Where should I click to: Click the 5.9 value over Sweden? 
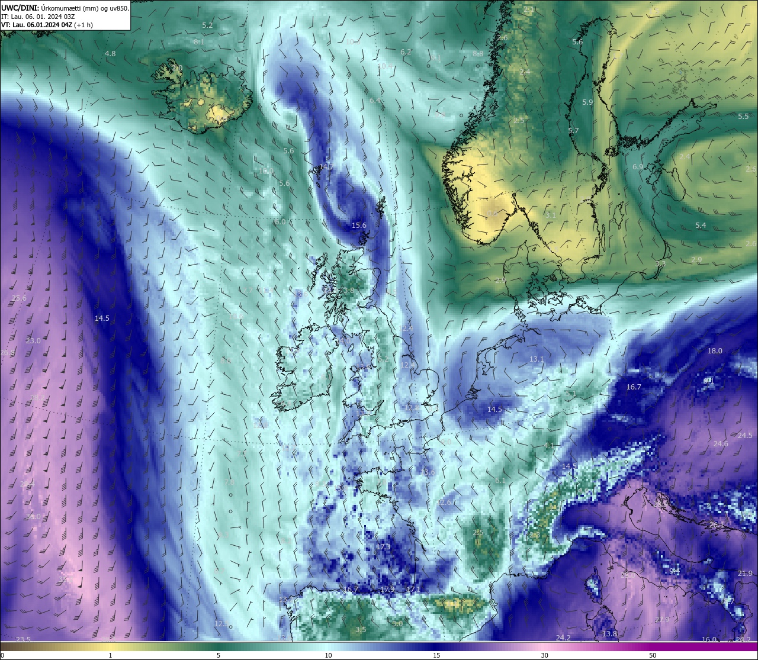(587, 102)
